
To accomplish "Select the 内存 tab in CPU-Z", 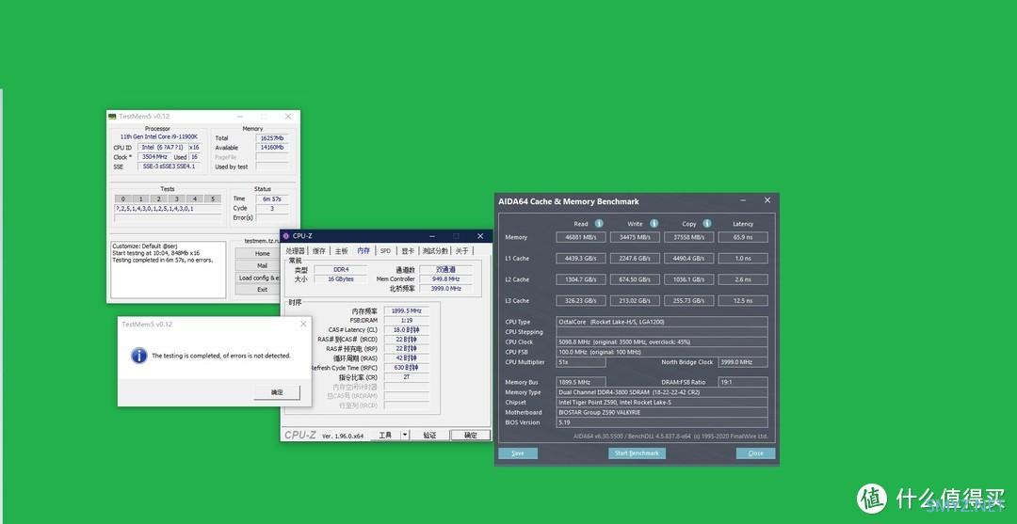I will pyautogui.click(x=363, y=250).
